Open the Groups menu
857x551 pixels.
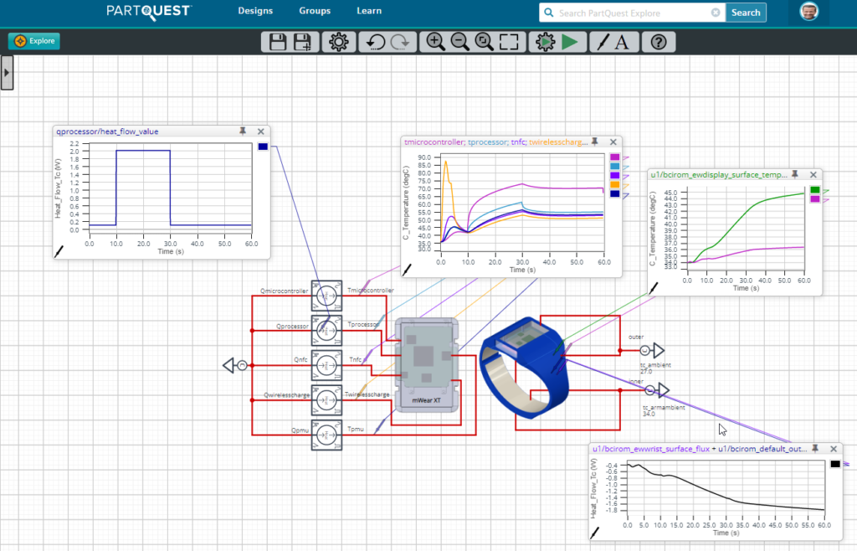(315, 11)
